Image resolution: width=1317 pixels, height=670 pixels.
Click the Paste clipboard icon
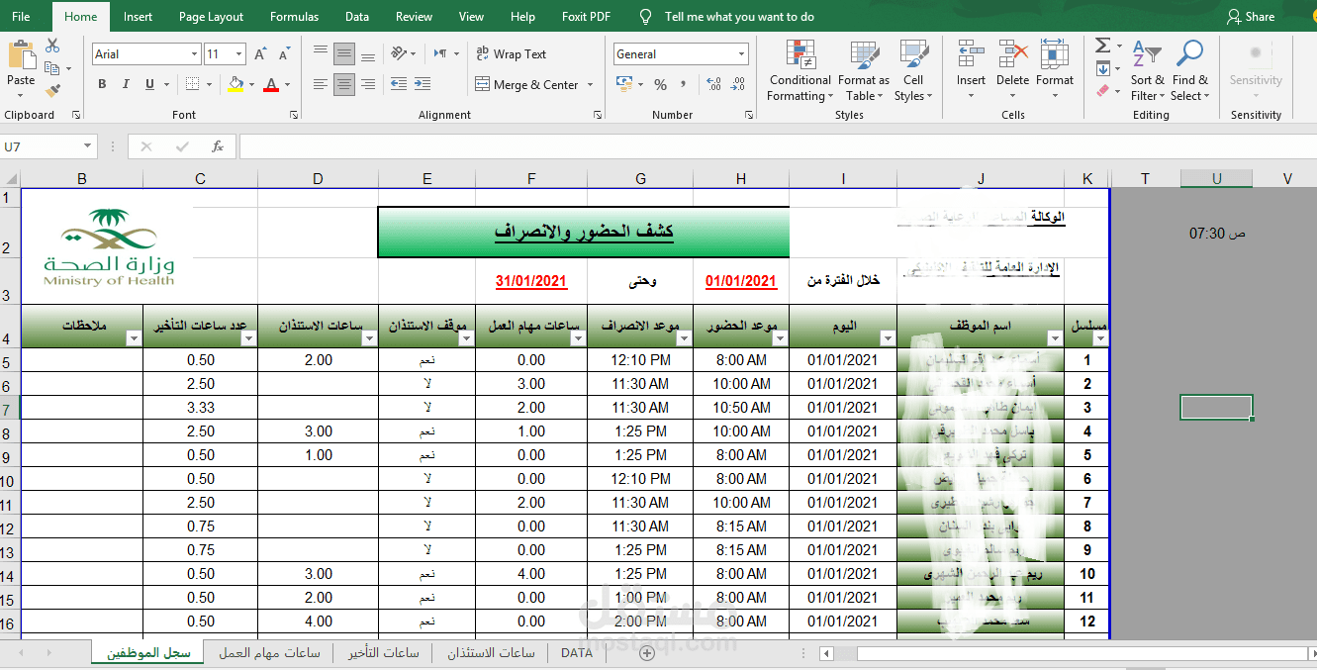tap(21, 54)
